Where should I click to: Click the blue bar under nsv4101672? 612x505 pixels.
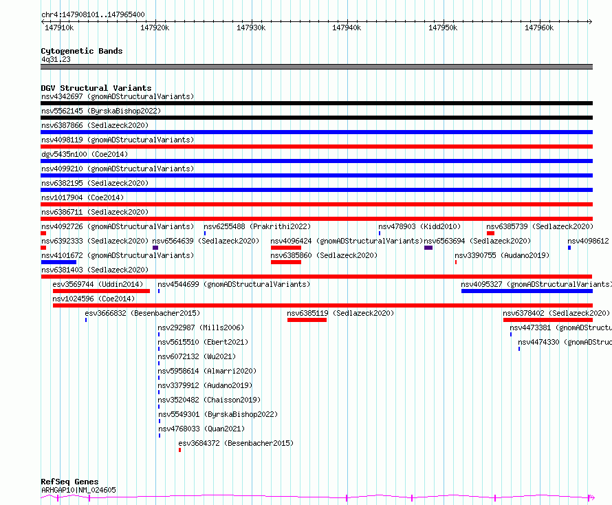(58, 262)
